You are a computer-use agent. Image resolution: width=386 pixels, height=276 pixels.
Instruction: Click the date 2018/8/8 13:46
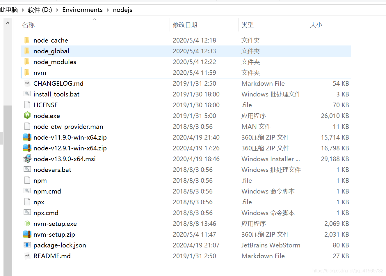pos(194,224)
